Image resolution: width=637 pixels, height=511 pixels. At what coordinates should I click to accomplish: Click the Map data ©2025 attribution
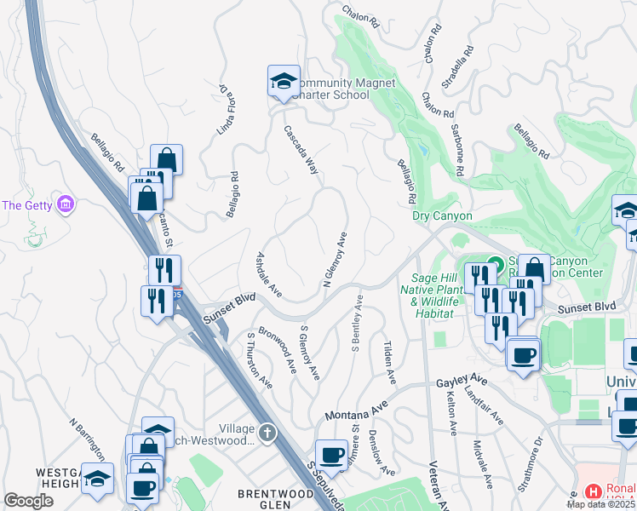tap(601, 504)
